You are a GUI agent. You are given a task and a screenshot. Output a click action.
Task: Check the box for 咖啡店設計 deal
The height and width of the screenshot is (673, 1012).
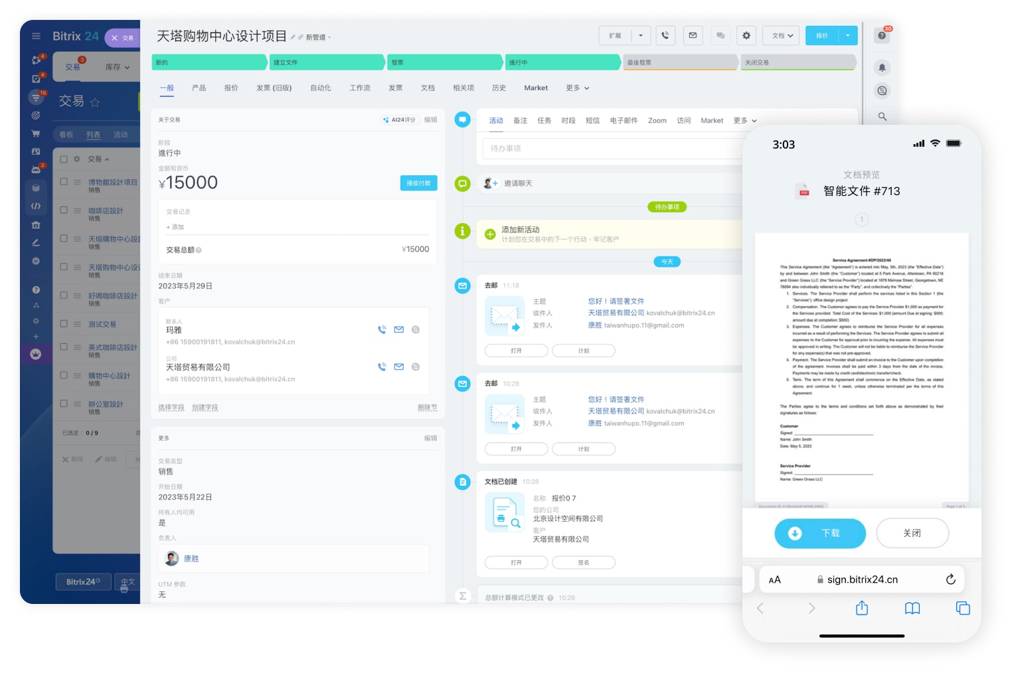click(64, 210)
